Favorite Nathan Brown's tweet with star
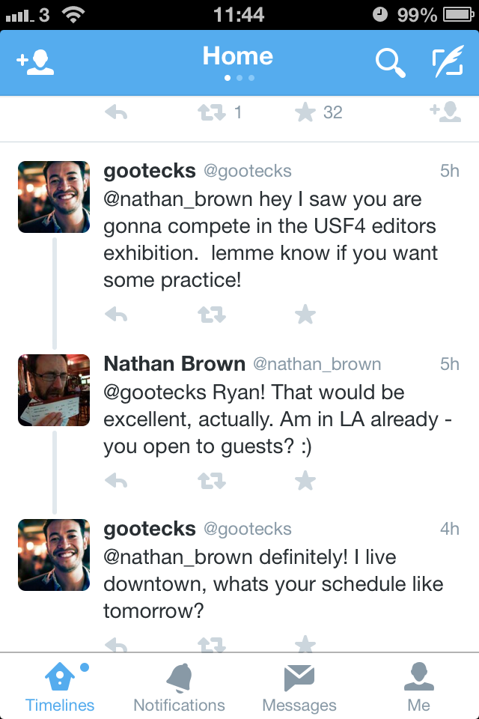The image size is (479, 719). pos(305,480)
